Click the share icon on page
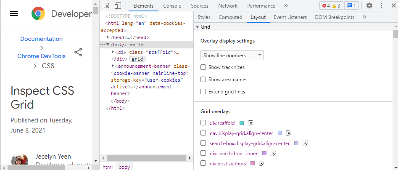Screen dimensions: 398x170 pos(78,52)
